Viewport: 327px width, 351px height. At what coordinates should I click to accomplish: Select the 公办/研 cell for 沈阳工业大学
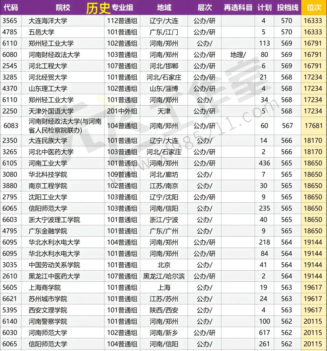pos(205,197)
